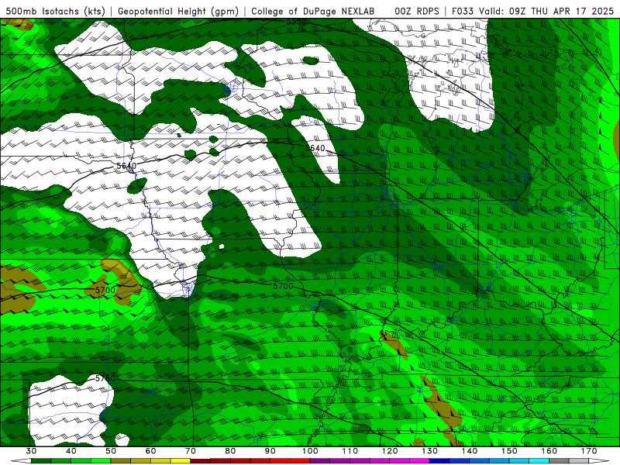Click the '00Z RDPS' model run label

(x=417, y=11)
